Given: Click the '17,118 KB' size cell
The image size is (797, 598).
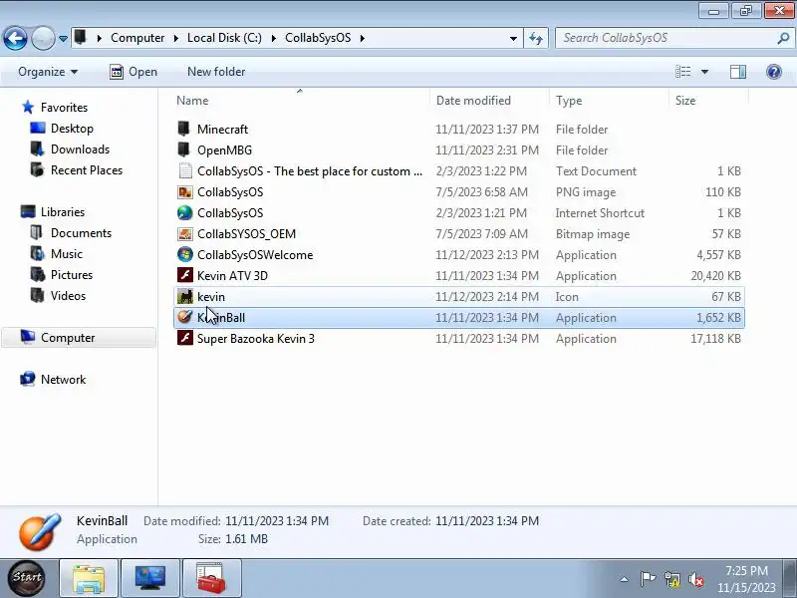Looking at the screenshot, I should pyautogui.click(x=715, y=338).
